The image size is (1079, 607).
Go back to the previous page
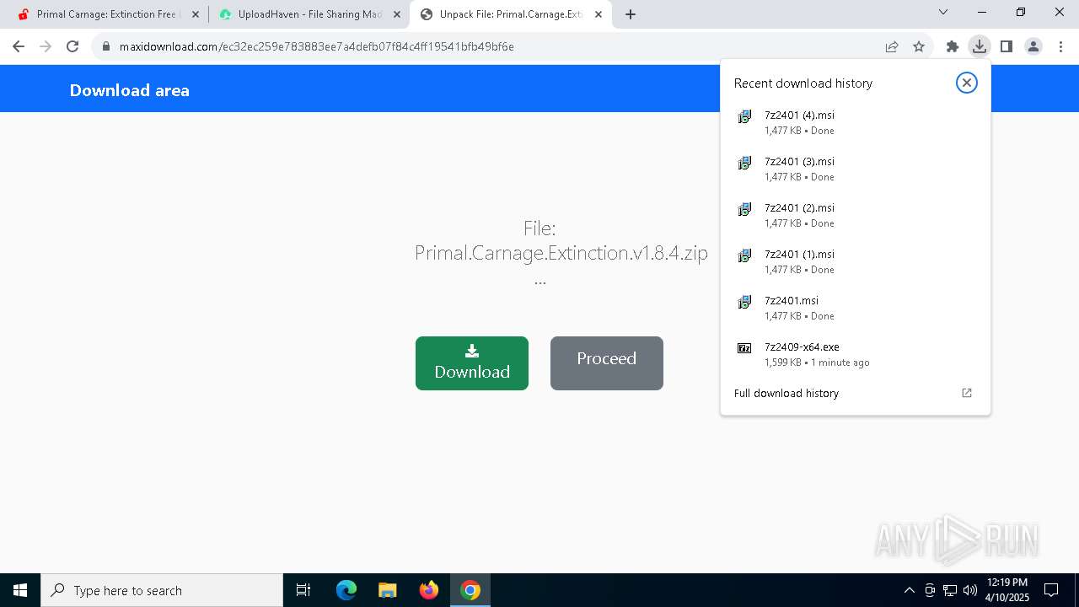pos(19,46)
